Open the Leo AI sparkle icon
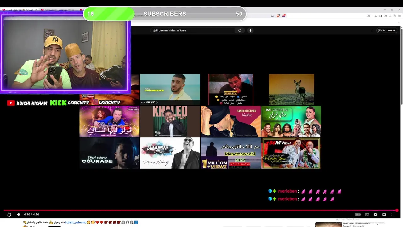403x227 pixels. tap(390, 16)
